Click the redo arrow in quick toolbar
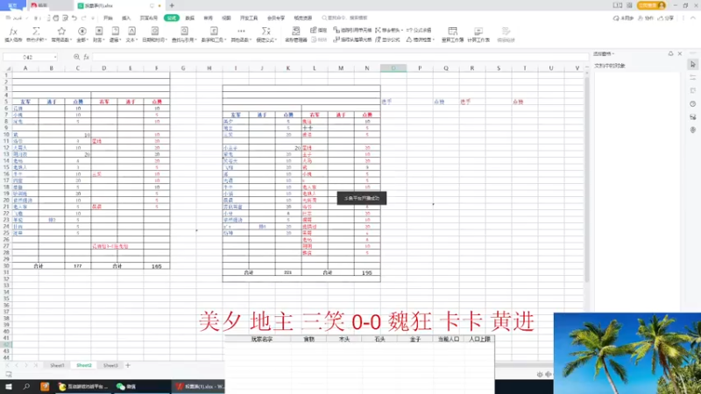 click(x=83, y=18)
